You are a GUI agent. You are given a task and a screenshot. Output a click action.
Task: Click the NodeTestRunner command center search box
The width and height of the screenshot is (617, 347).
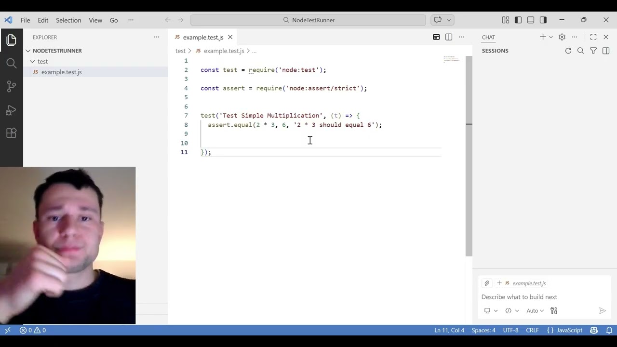pyautogui.click(x=308, y=20)
